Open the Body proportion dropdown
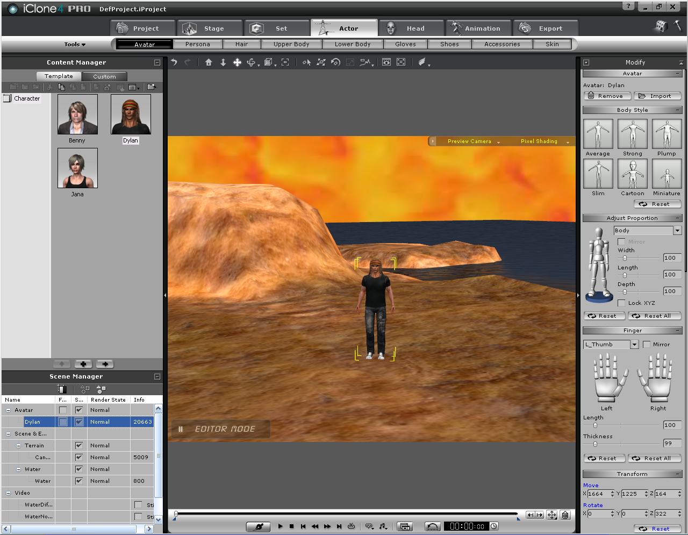The width and height of the screenshot is (688, 535). coord(677,231)
